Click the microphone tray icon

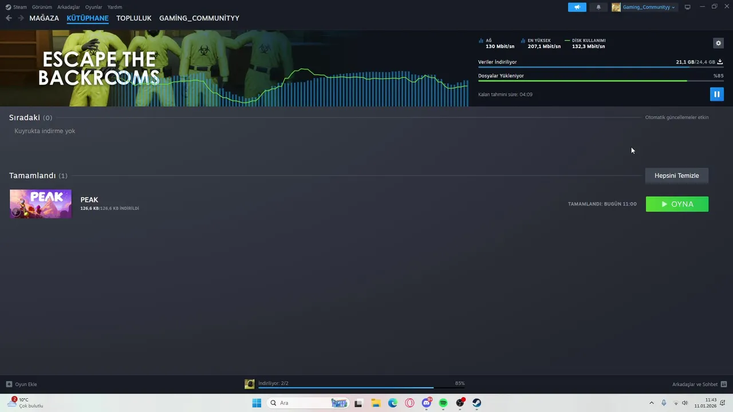(x=664, y=403)
